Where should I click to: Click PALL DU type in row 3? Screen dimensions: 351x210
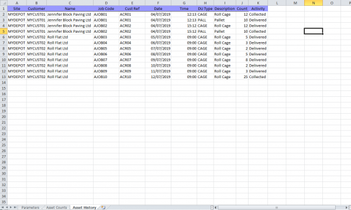[205, 20]
